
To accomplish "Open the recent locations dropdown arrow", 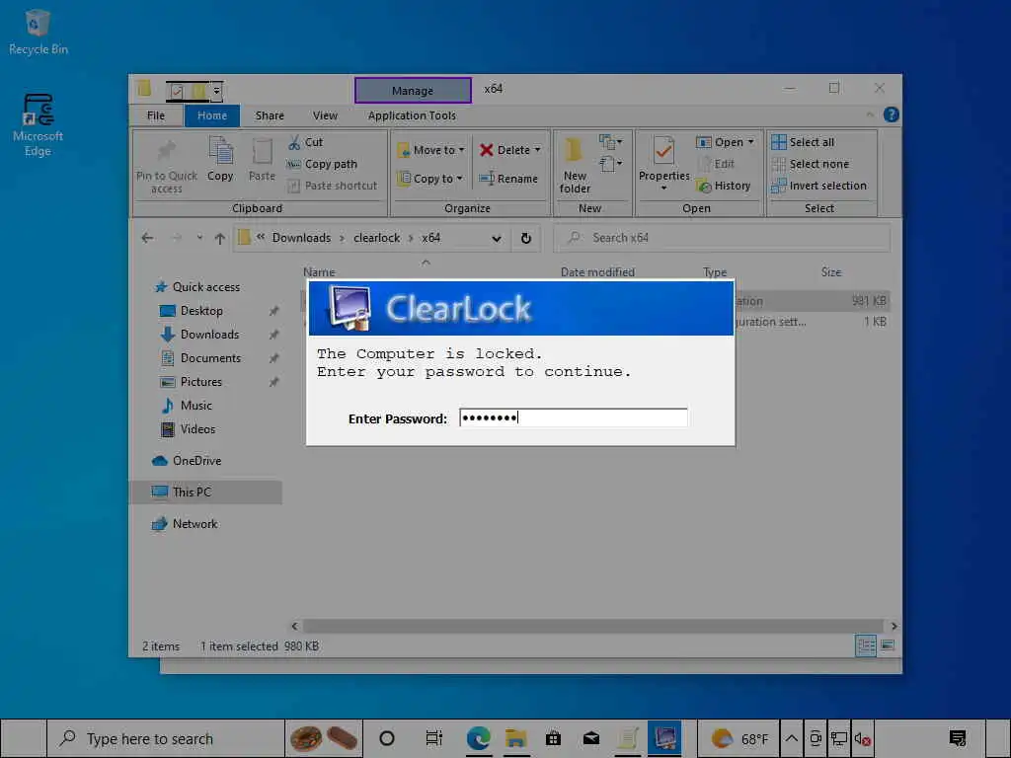I will [x=199, y=238].
